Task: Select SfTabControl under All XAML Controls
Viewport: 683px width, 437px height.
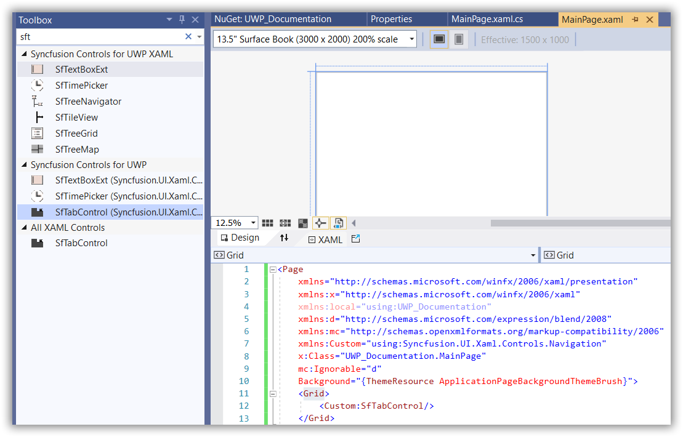Action: 110,243
